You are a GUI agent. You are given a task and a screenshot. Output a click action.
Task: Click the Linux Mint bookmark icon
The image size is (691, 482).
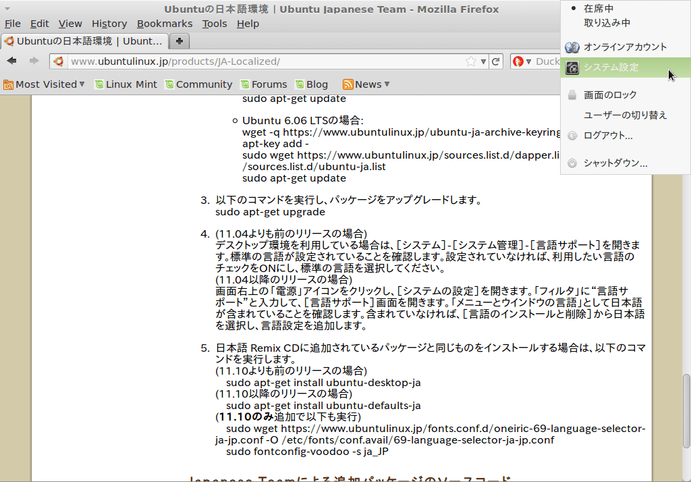[99, 84]
